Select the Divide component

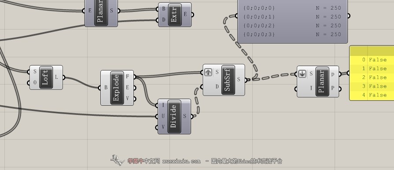[174, 116]
